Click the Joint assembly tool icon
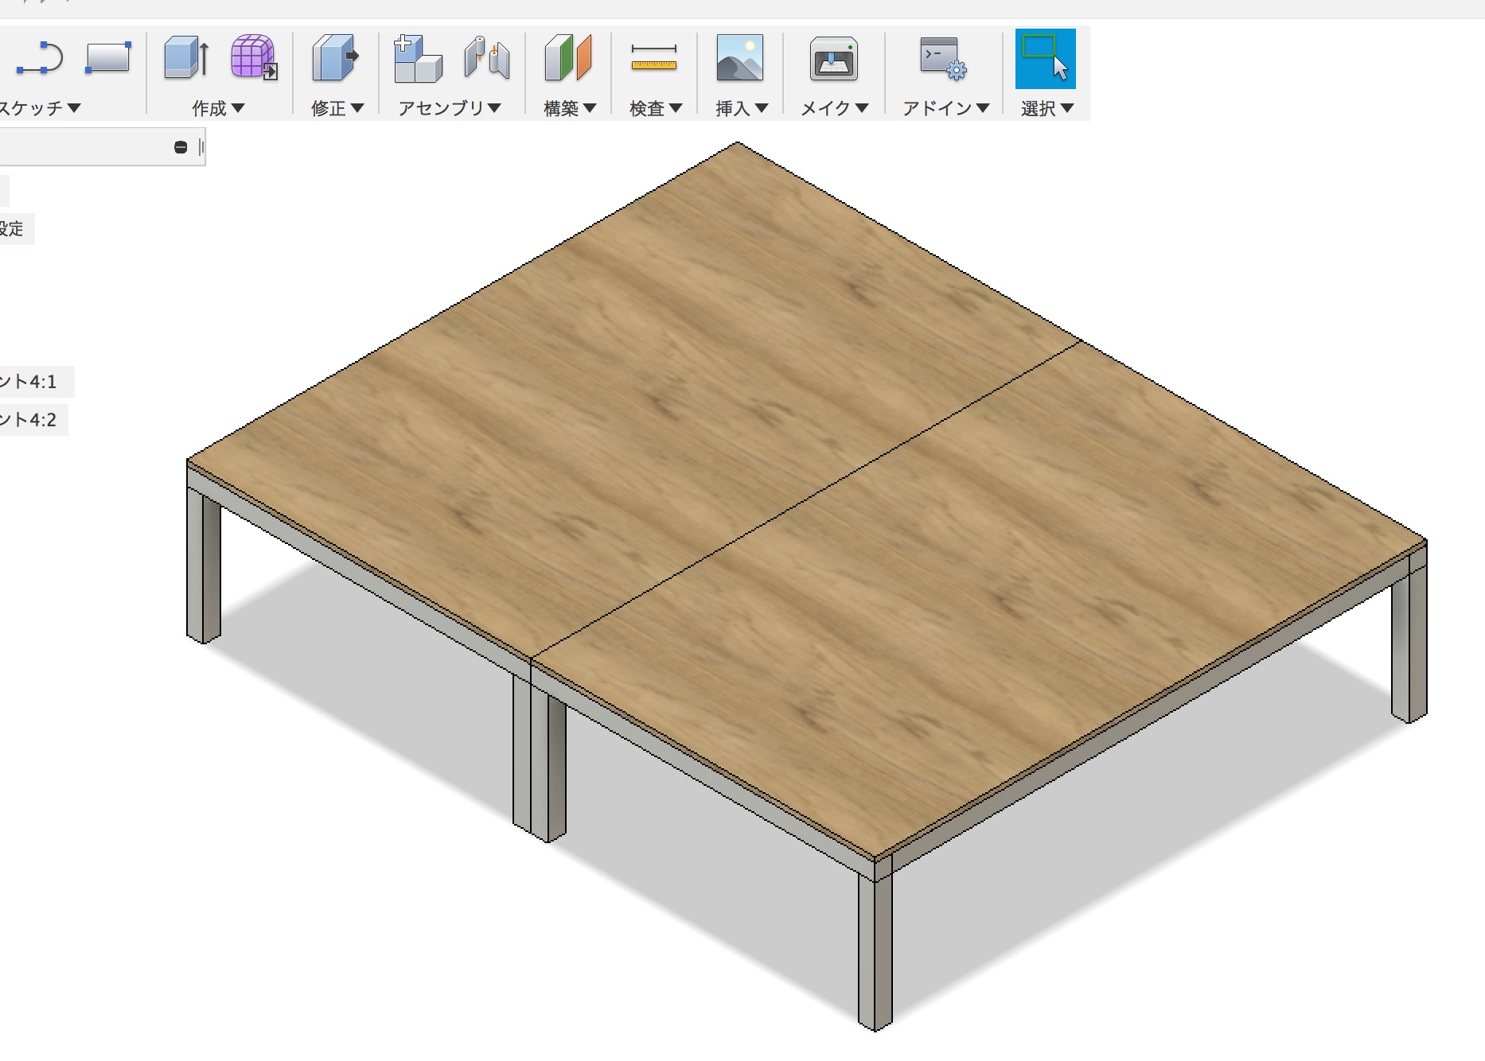The image size is (1485, 1061). click(x=487, y=59)
